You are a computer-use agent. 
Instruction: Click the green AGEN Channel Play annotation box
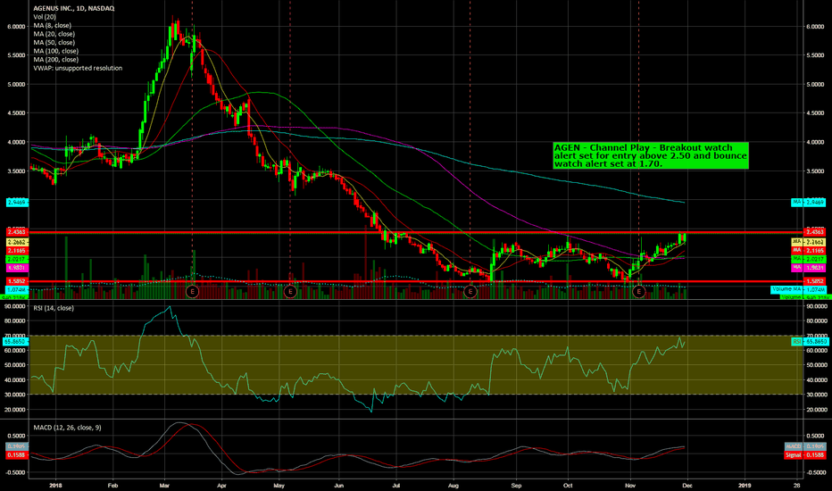[x=651, y=155]
